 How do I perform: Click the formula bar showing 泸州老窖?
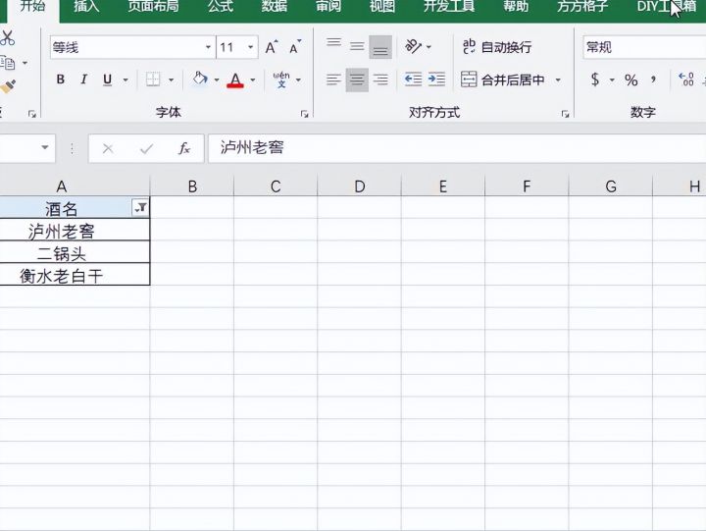pyautogui.click(x=457, y=148)
